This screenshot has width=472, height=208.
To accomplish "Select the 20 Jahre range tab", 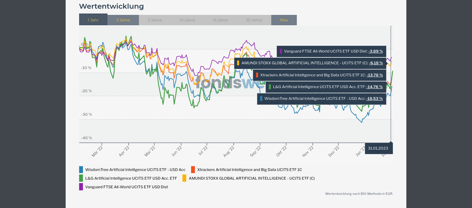I will coord(254,20).
